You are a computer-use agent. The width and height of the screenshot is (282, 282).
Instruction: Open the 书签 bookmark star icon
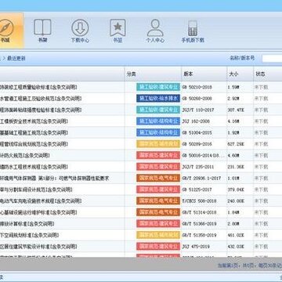(117, 27)
